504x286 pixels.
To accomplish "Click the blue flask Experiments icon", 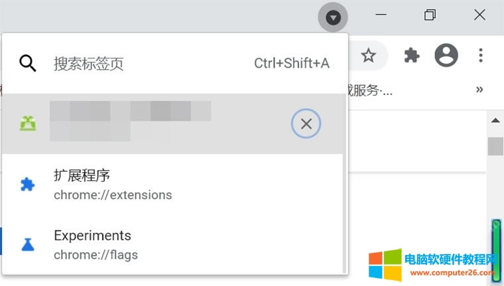I will [x=28, y=244].
